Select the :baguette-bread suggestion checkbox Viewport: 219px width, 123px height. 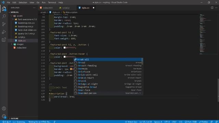[75, 87]
